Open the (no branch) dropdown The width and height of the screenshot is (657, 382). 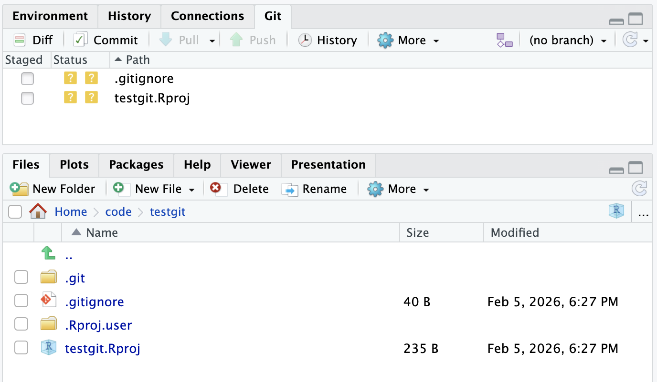click(x=567, y=40)
